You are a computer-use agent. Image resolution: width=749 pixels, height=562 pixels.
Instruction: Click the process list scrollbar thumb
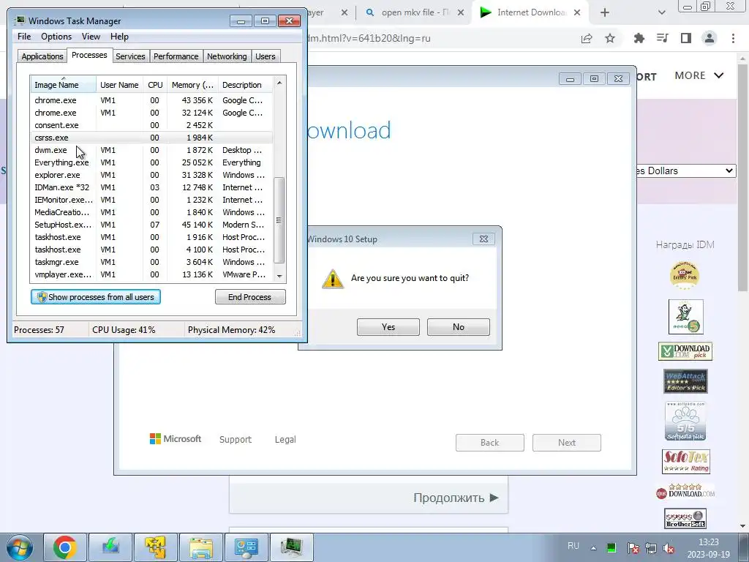point(279,220)
